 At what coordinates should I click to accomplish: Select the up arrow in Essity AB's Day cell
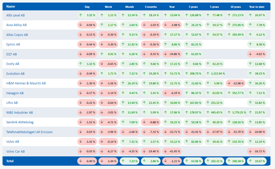tap(81, 64)
